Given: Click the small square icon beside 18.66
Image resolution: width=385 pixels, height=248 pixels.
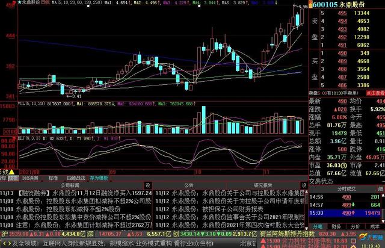Looking at the screenshot, I should tap(354, 241).
